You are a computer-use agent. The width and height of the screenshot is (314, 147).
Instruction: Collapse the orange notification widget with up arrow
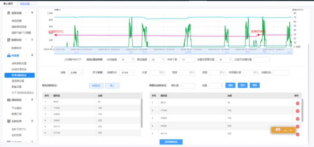pos(286,130)
